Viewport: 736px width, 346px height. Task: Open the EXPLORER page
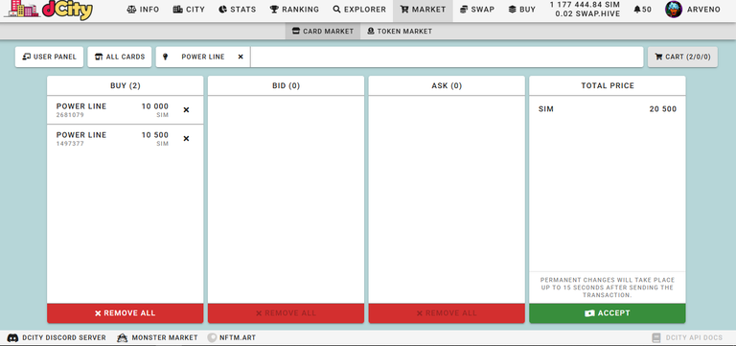tap(359, 10)
